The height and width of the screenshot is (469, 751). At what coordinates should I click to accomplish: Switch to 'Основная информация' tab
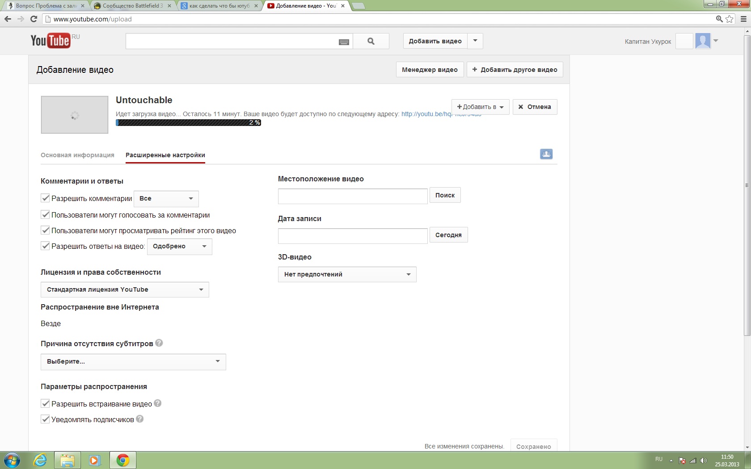77,155
